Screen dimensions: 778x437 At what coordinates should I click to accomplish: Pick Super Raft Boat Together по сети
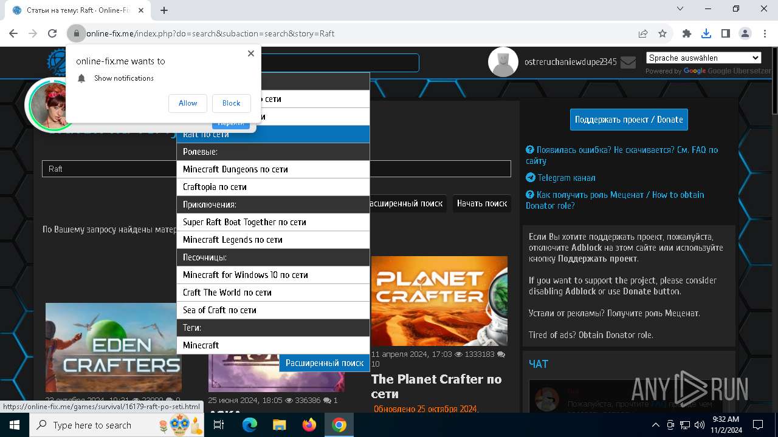click(274, 222)
